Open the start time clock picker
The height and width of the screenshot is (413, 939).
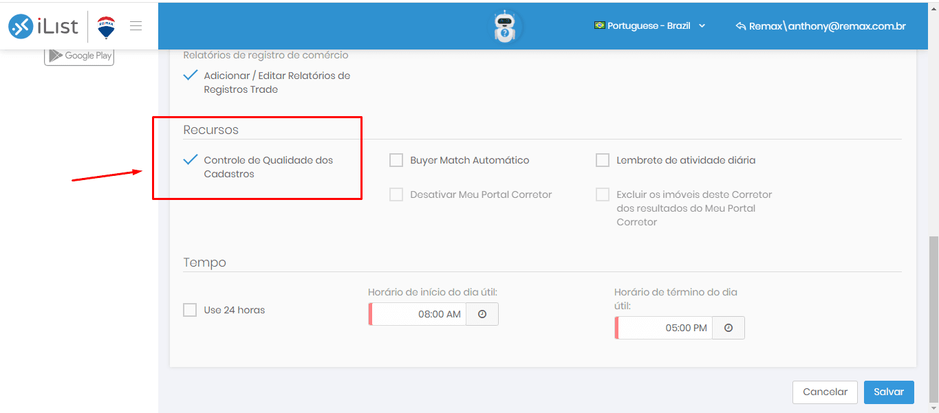pyautogui.click(x=482, y=314)
